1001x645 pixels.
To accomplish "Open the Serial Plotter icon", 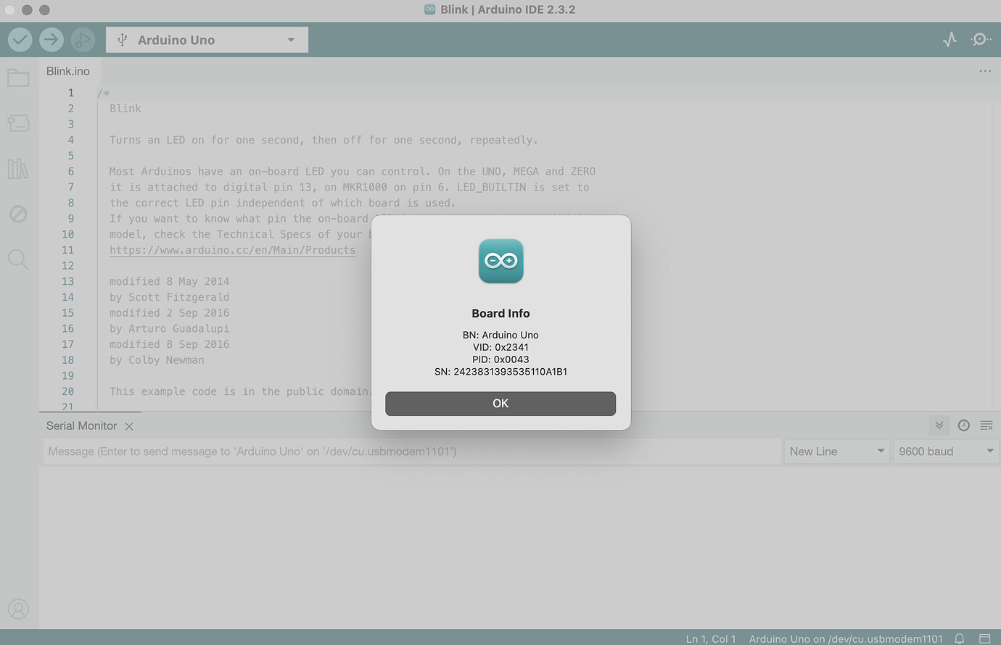I will point(949,39).
